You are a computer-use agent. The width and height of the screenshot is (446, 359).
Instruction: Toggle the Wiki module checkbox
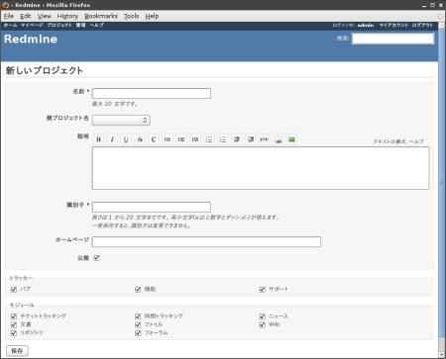coord(263,324)
